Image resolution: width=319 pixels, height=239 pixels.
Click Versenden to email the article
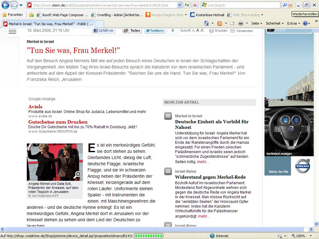click(242, 31)
